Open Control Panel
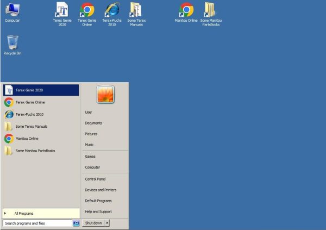The height and width of the screenshot is (230, 326). [x=95, y=179]
